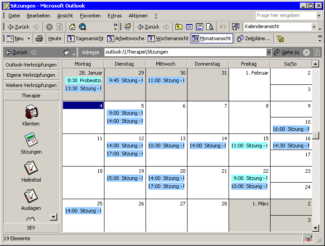Open the Eigene Verknüpfungen group

pyautogui.click(x=31, y=75)
